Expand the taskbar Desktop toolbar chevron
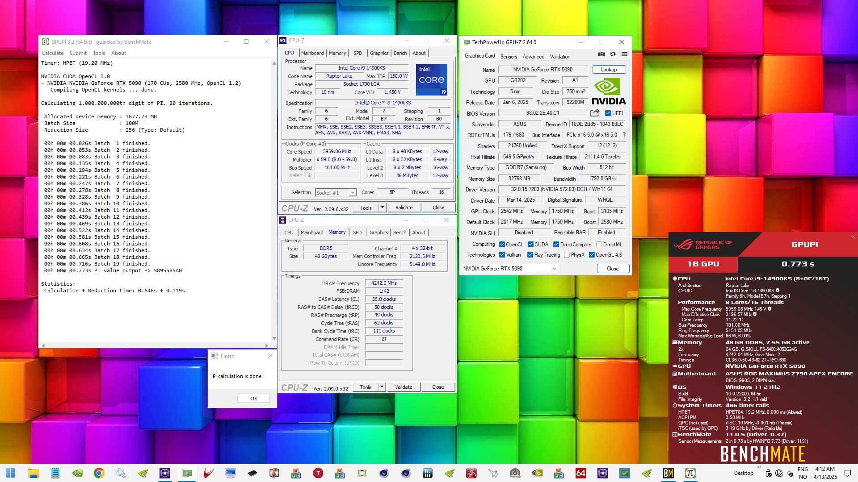 click(x=759, y=468)
